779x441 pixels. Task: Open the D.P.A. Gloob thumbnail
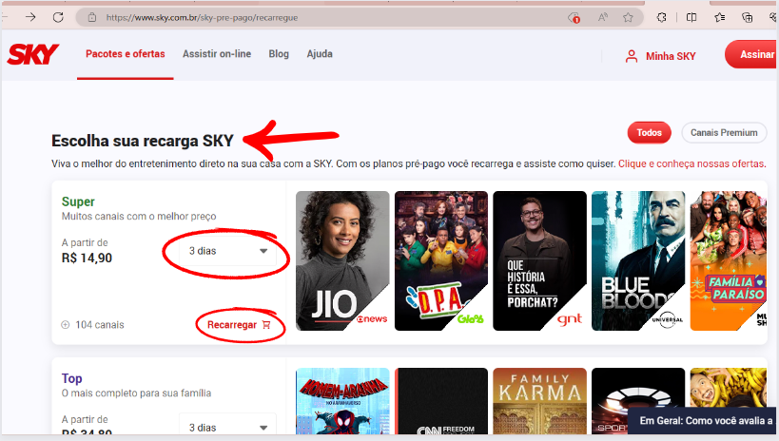click(x=441, y=260)
